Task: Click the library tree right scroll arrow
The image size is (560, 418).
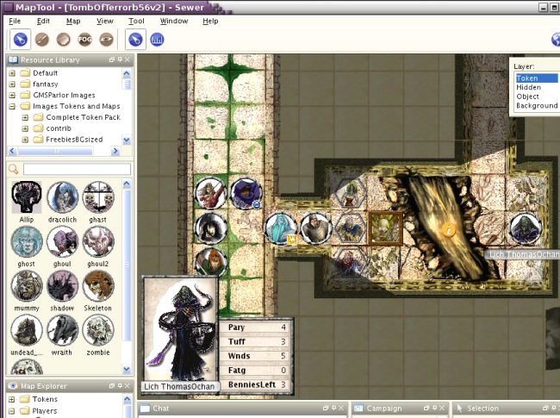Action: click(x=115, y=152)
